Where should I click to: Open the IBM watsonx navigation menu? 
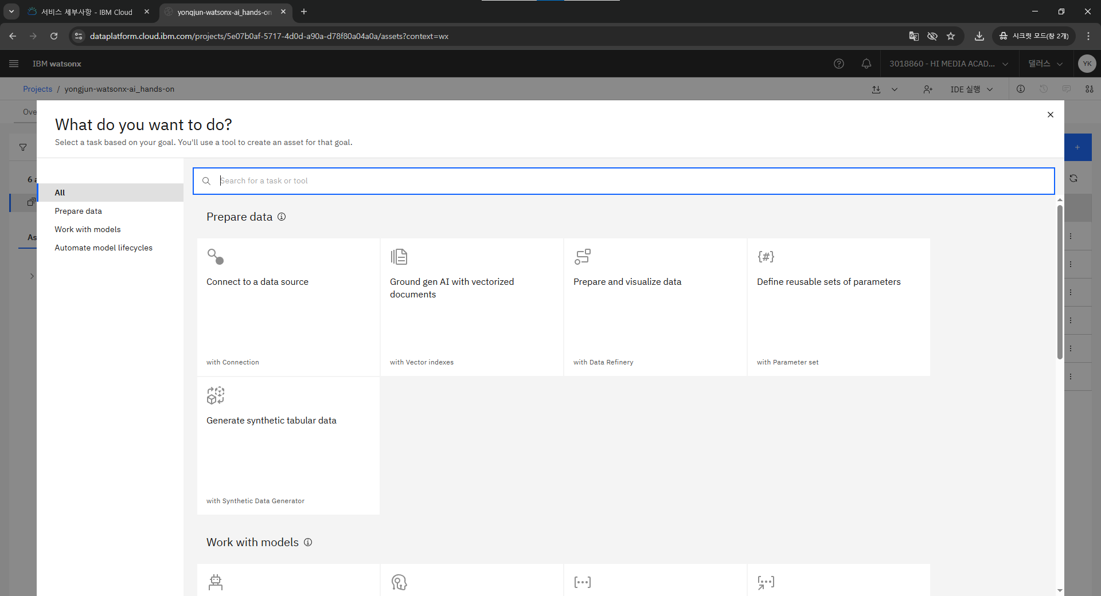(x=14, y=64)
